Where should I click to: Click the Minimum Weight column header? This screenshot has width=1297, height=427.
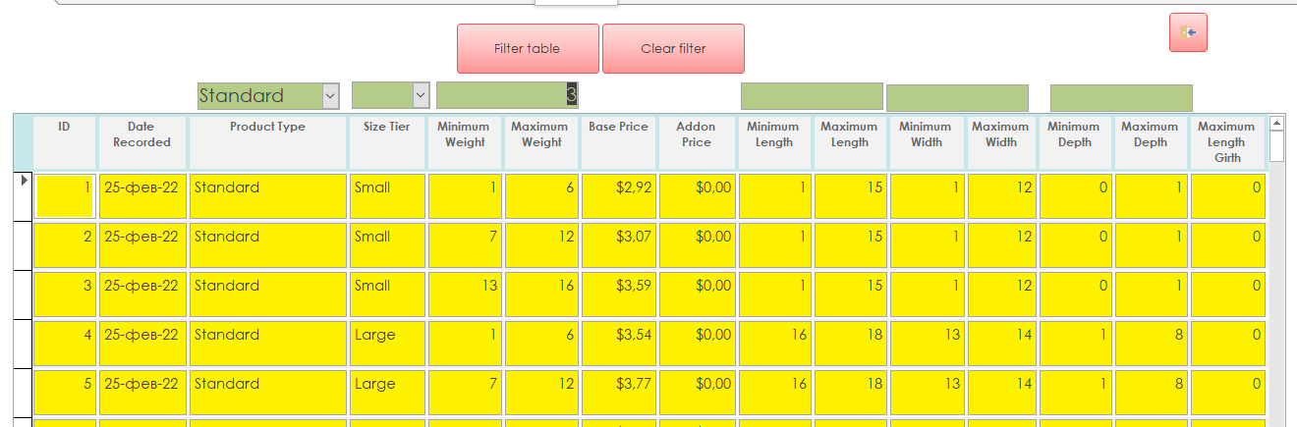click(465, 142)
